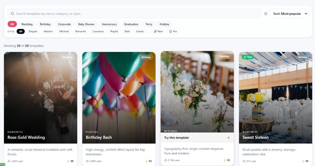Click the flame icon next to score 95

146,161
